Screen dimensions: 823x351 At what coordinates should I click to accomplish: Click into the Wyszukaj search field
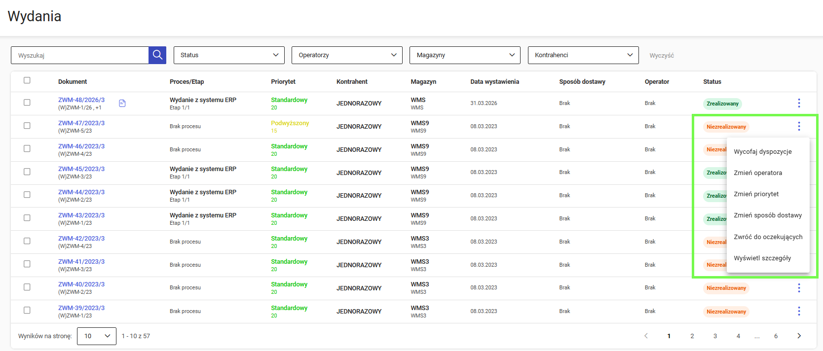[x=80, y=55]
